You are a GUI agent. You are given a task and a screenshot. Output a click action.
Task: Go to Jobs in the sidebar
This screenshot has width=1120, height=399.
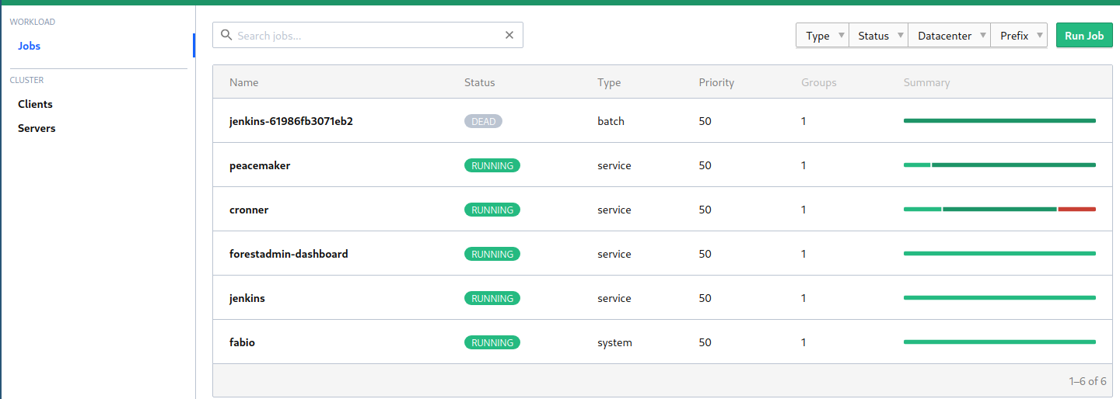(x=30, y=46)
